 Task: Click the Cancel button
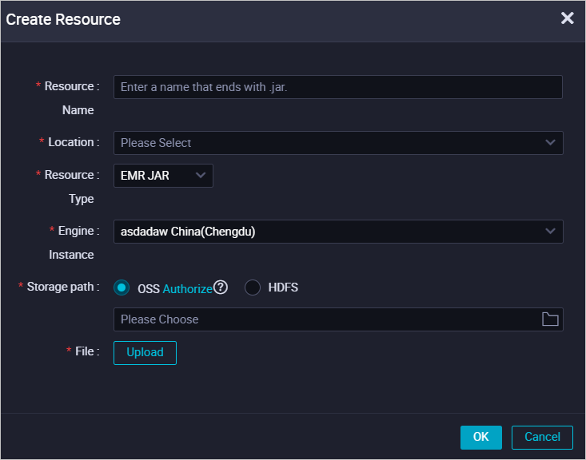coord(542,437)
